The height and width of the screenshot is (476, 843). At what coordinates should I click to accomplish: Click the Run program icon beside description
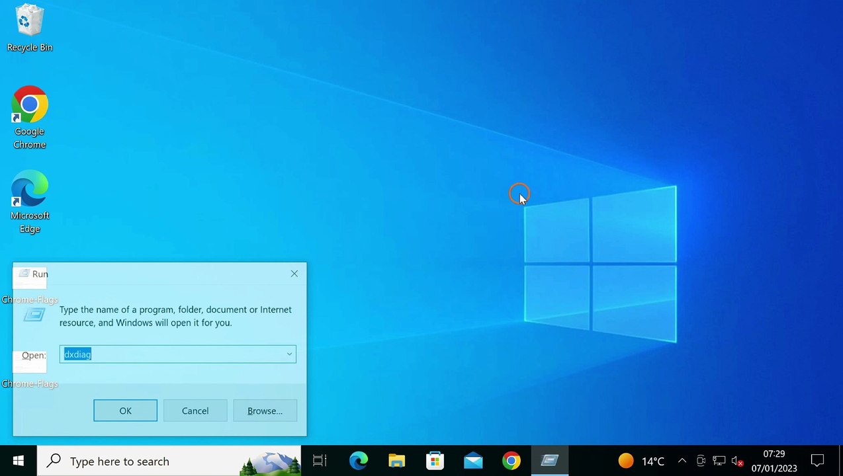coord(34,316)
